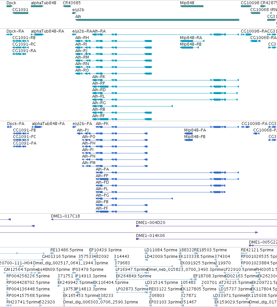Select Alh-RB transcript

(x=122, y=113)
